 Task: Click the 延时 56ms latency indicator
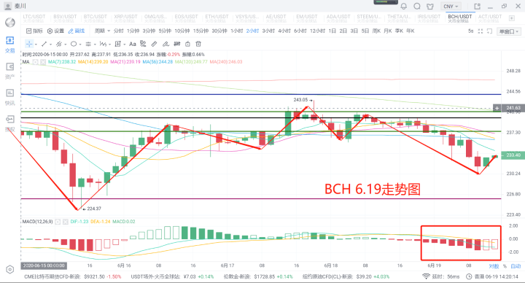pos(441,276)
